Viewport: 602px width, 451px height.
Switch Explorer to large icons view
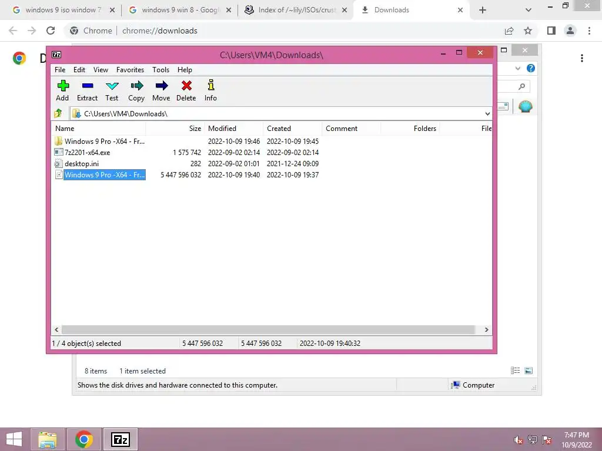tap(529, 370)
